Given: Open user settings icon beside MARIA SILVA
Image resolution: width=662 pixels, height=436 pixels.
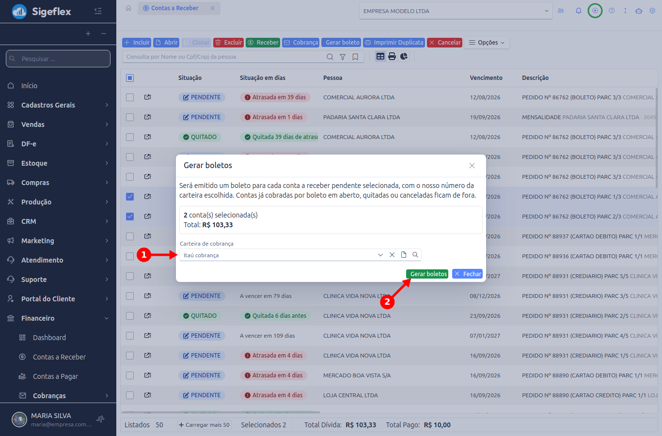Looking at the screenshot, I should [x=100, y=419].
